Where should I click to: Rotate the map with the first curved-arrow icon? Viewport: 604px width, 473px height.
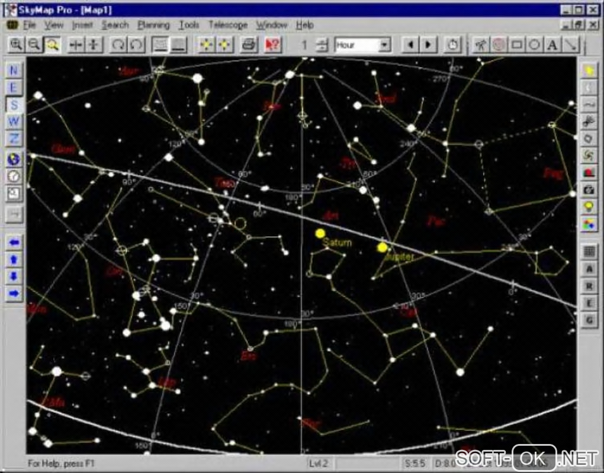click(117, 44)
